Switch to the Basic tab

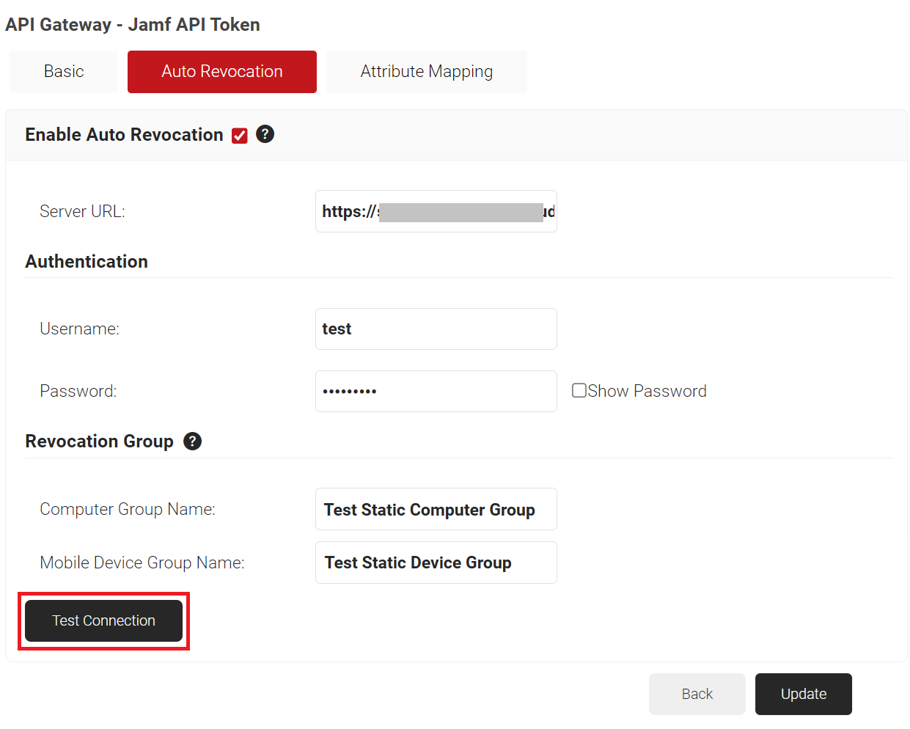[64, 72]
